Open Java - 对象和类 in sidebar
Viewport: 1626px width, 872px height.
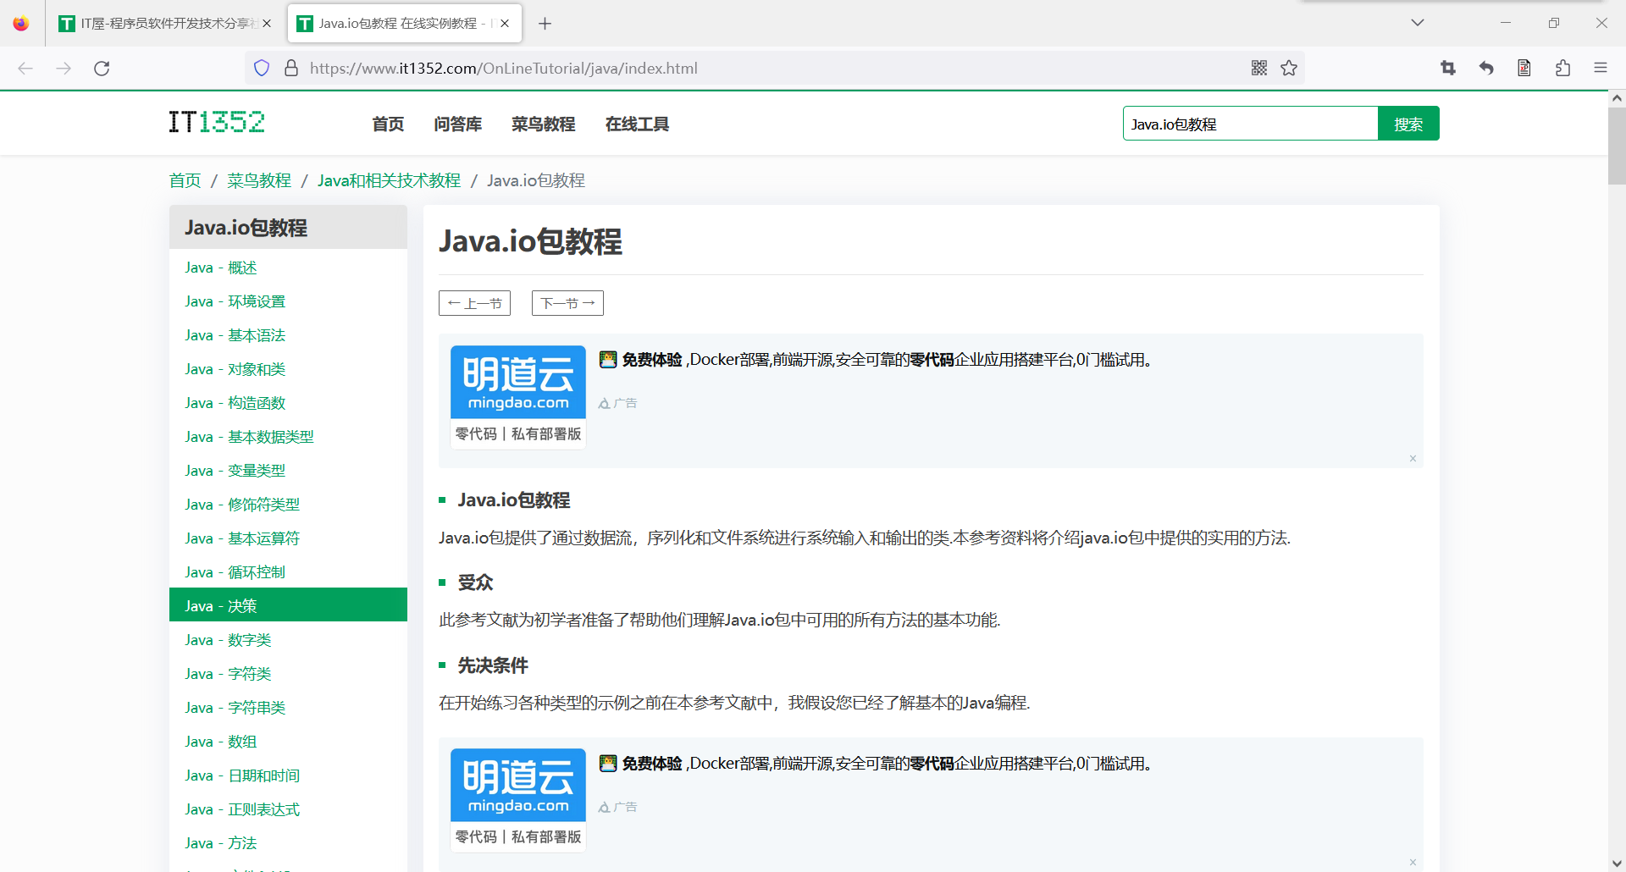tap(288, 369)
